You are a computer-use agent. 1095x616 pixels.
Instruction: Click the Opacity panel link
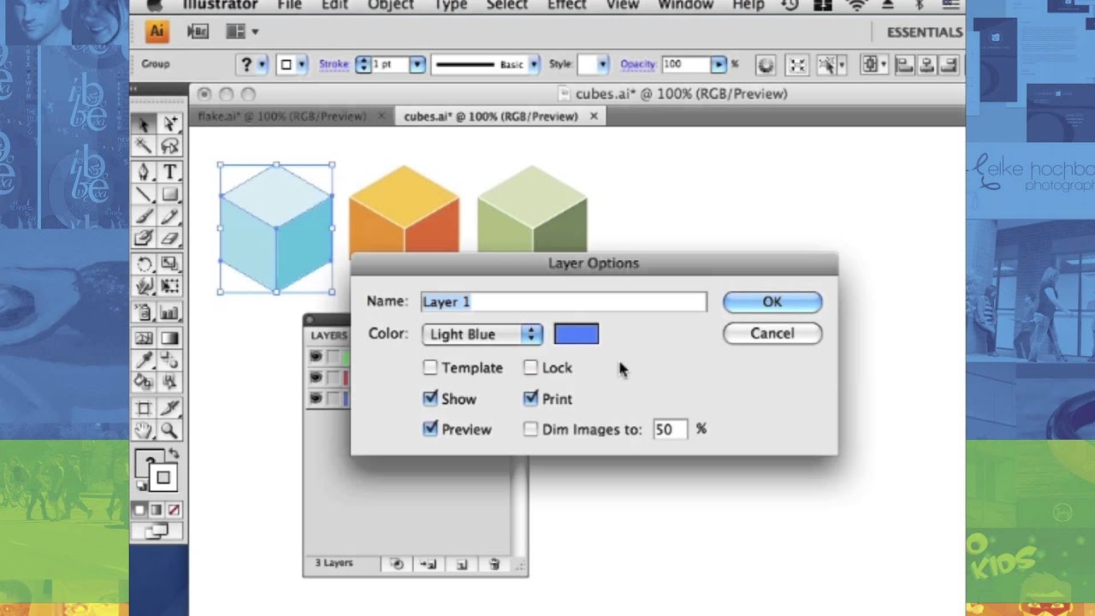638,64
